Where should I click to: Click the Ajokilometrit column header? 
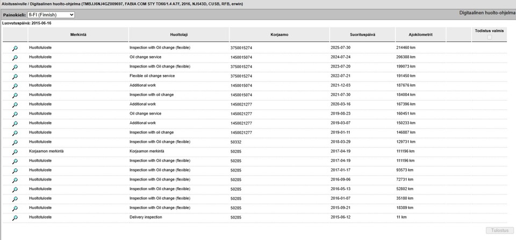(420, 34)
